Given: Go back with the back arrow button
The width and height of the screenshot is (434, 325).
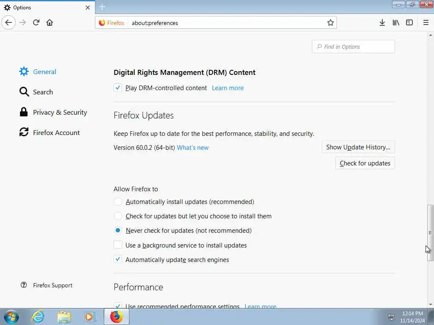Looking at the screenshot, I should pyautogui.click(x=8, y=23).
